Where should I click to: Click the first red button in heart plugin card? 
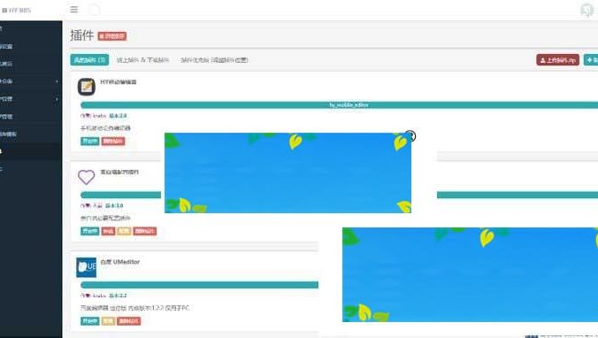(108, 231)
